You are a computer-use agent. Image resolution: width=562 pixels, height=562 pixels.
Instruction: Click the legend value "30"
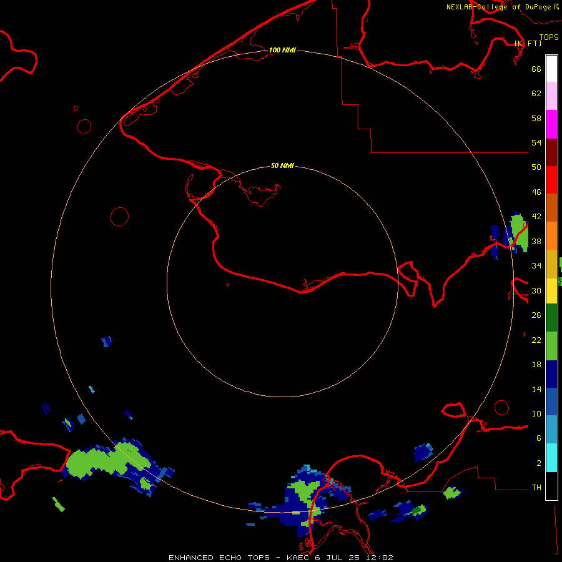[x=536, y=290]
